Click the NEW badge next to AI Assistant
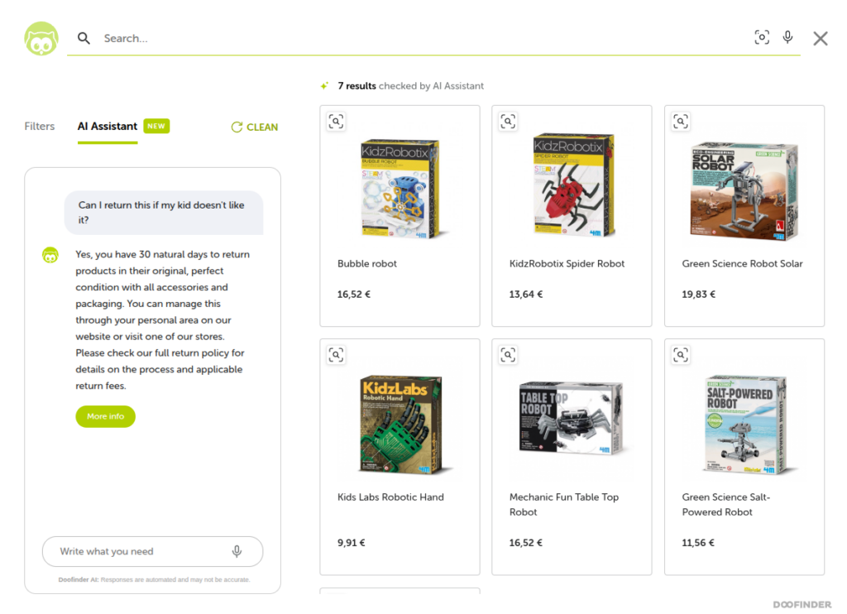847x614 pixels. pos(156,126)
